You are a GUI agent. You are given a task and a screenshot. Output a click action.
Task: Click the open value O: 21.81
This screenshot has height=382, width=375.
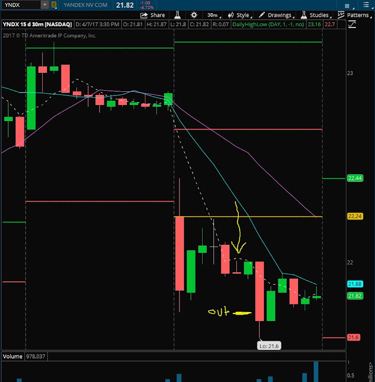pos(133,24)
